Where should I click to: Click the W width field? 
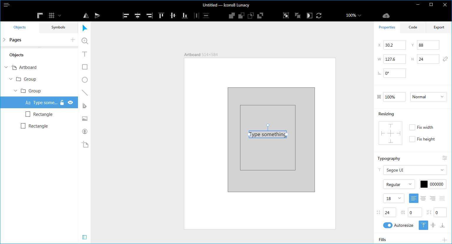click(x=394, y=59)
